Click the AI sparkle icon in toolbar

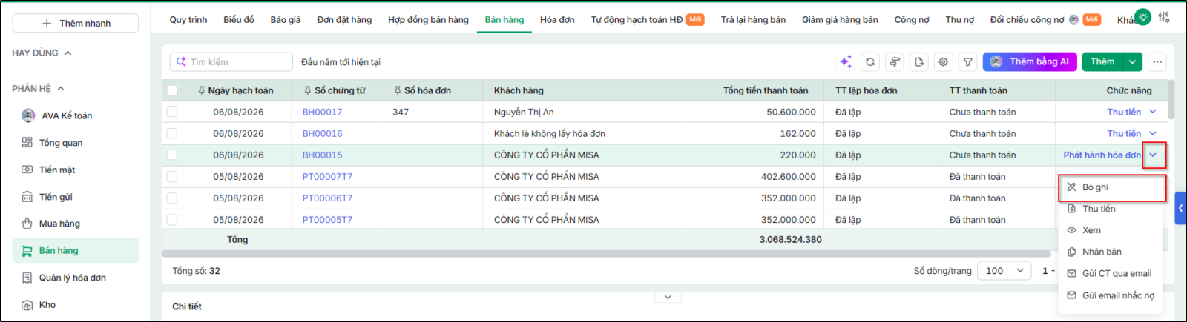[845, 62]
